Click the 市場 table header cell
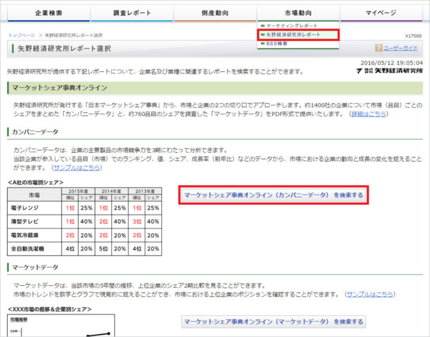 34,194
